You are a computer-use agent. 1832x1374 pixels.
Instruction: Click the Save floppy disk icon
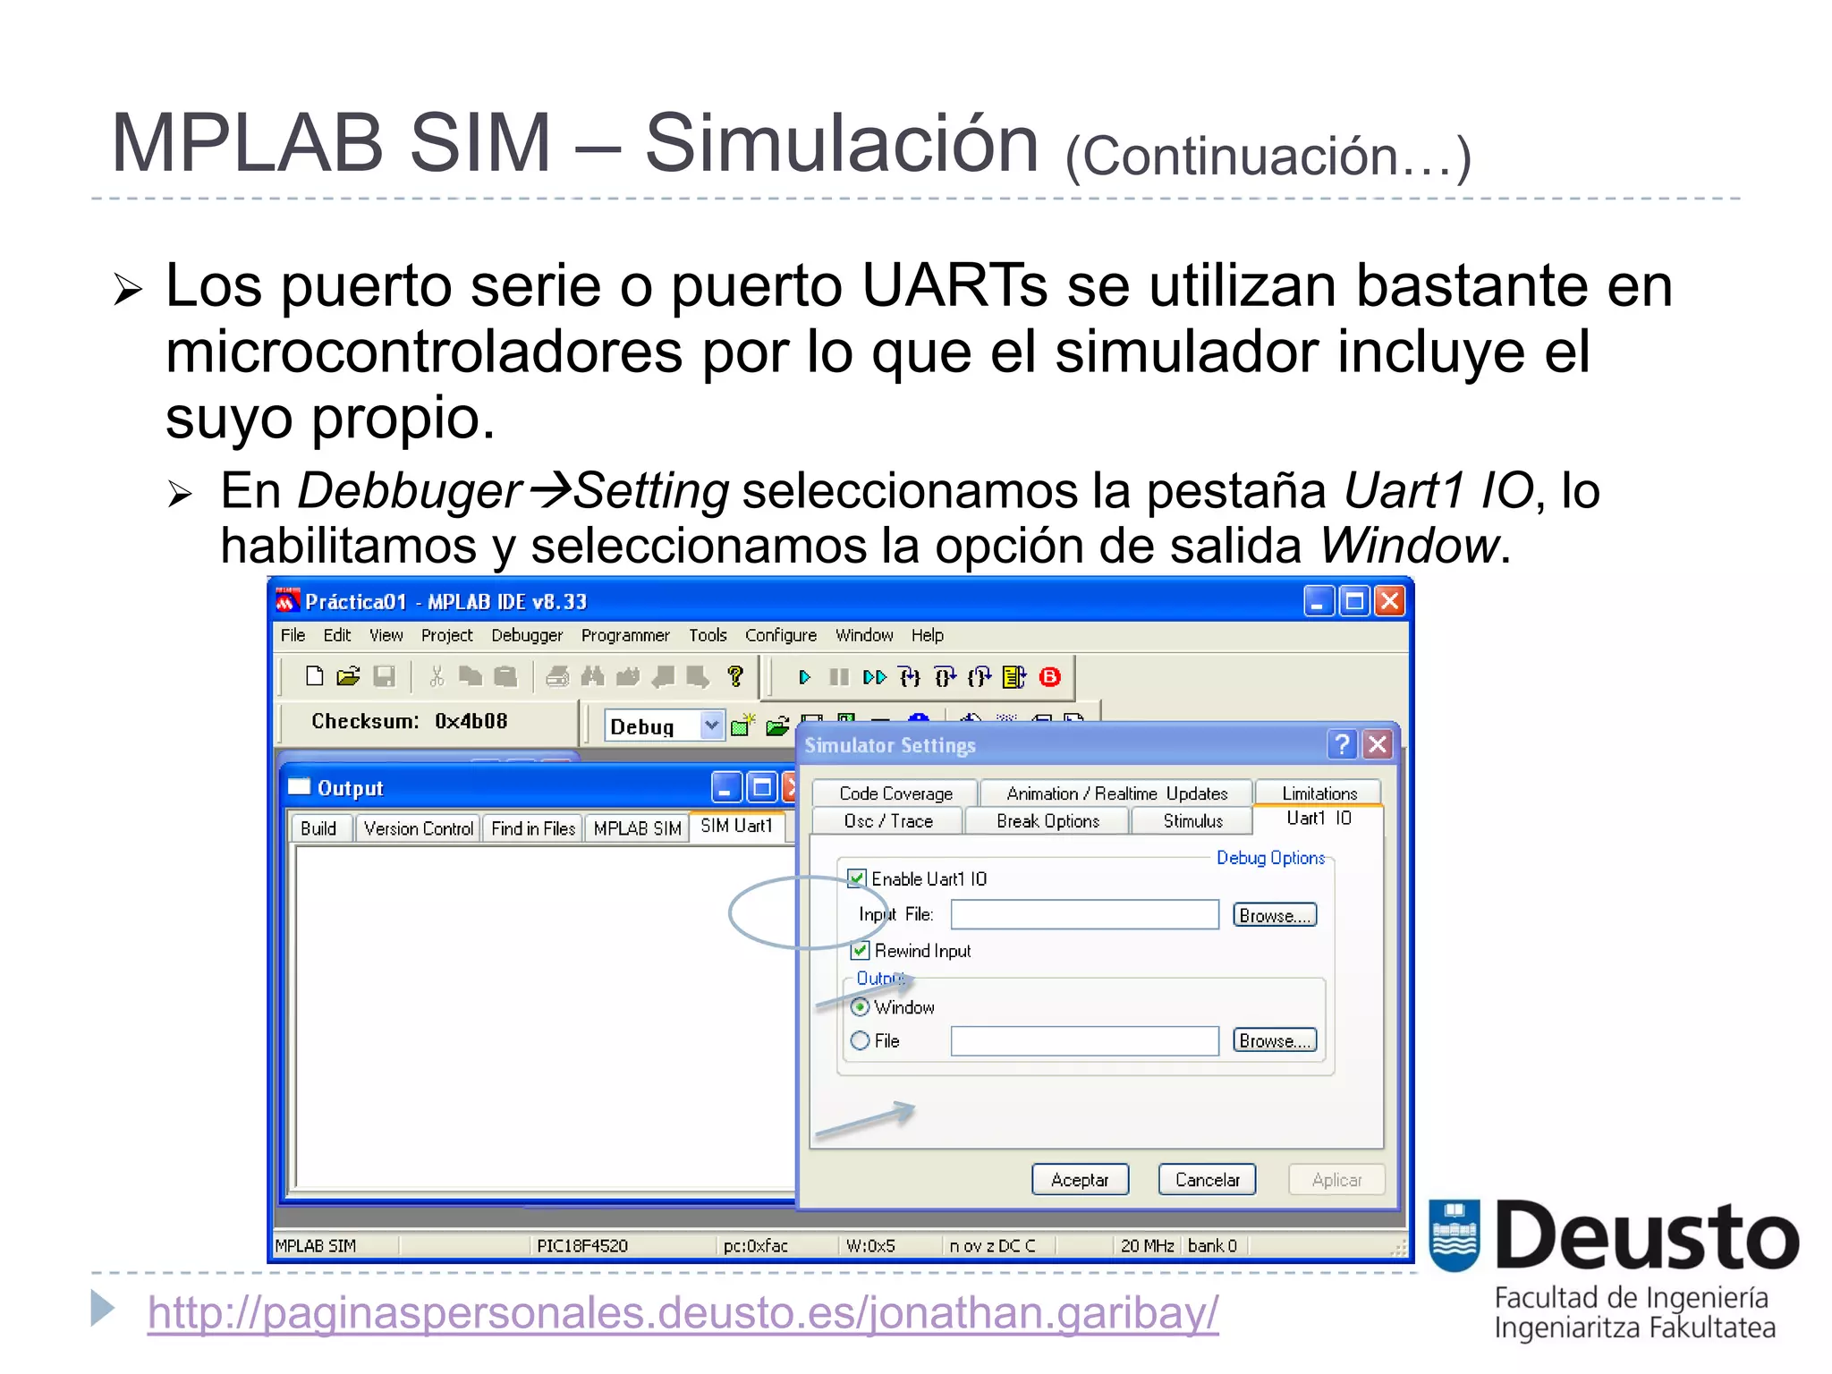pos(384,676)
